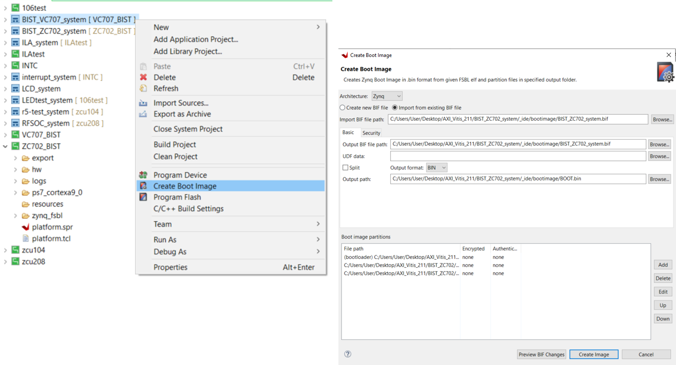The width and height of the screenshot is (676, 365).
Task: Switch to the Basic tab
Action: (348, 132)
